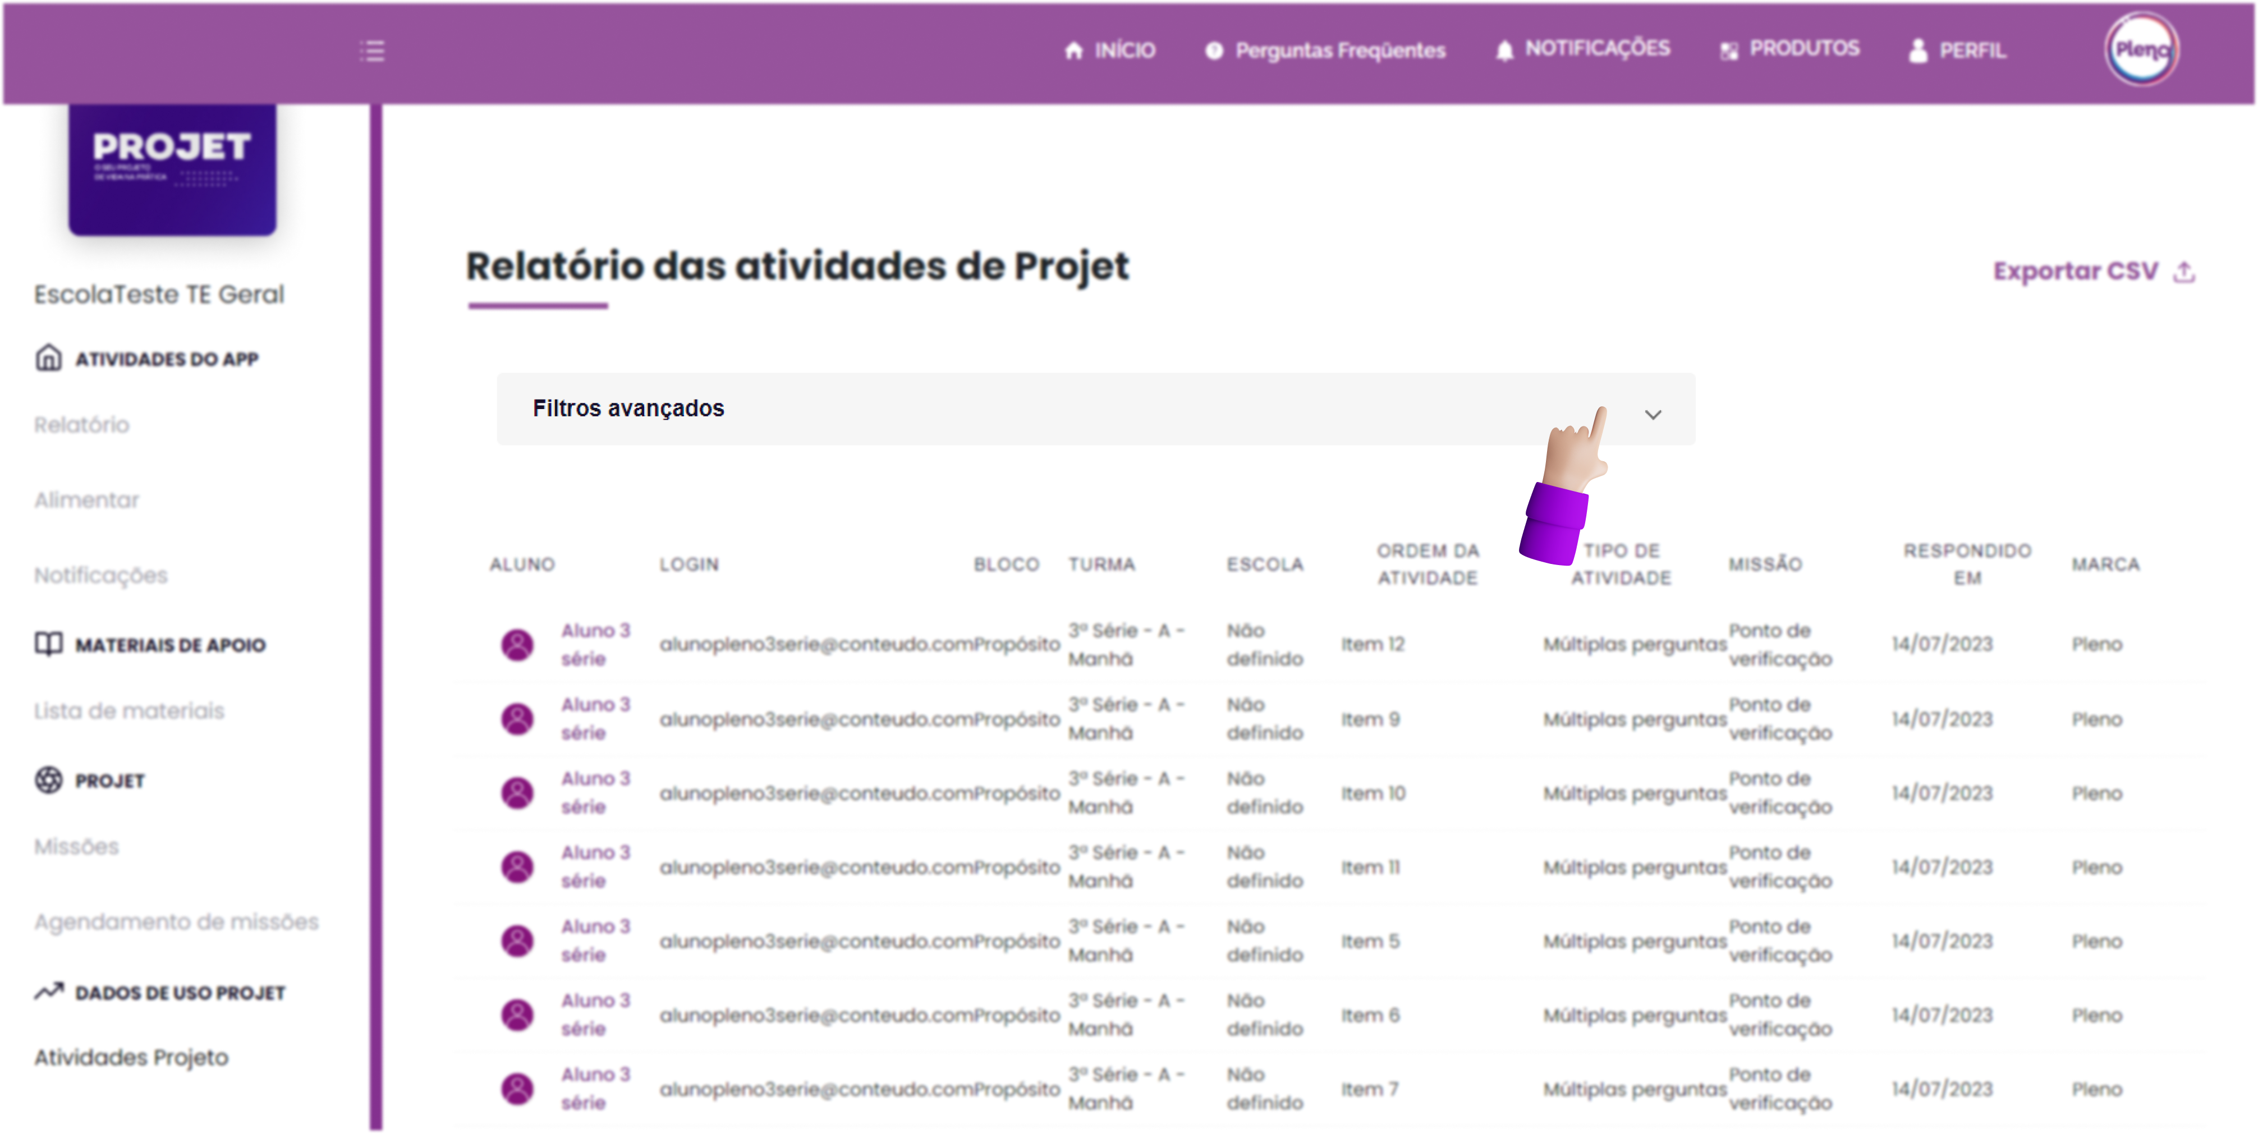This screenshot has height=1143, width=2258.
Task: Open Relatório in the sidebar
Action: 81,425
